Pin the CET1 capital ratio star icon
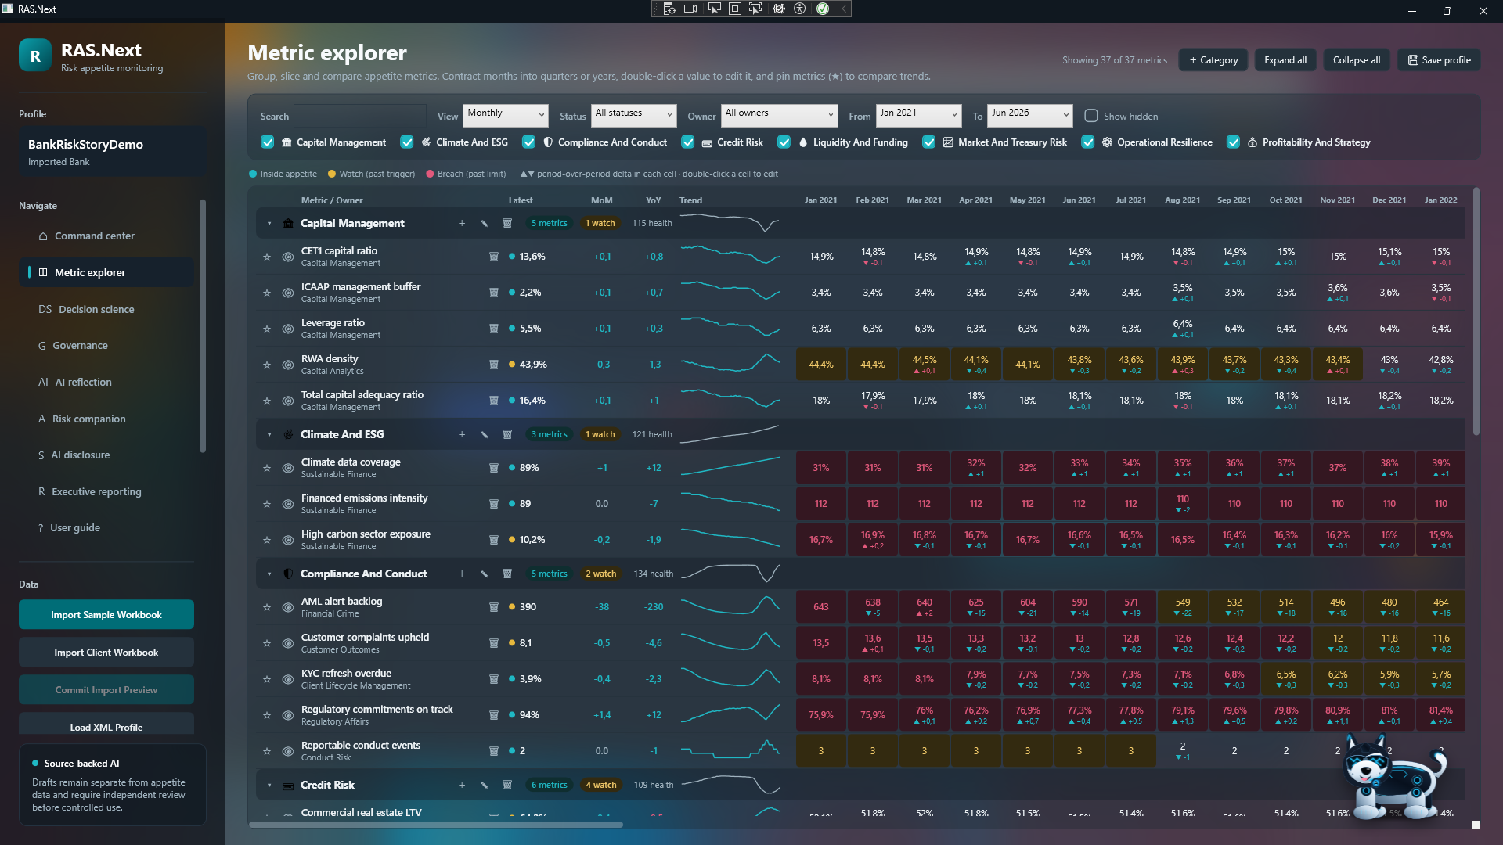The image size is (1503, 845). (267, 257)
